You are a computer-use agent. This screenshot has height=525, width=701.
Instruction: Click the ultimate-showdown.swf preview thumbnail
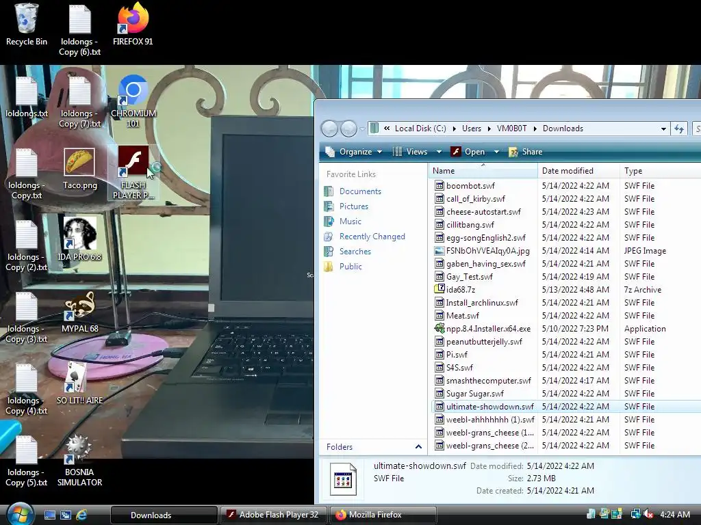[x=343, y=479]
